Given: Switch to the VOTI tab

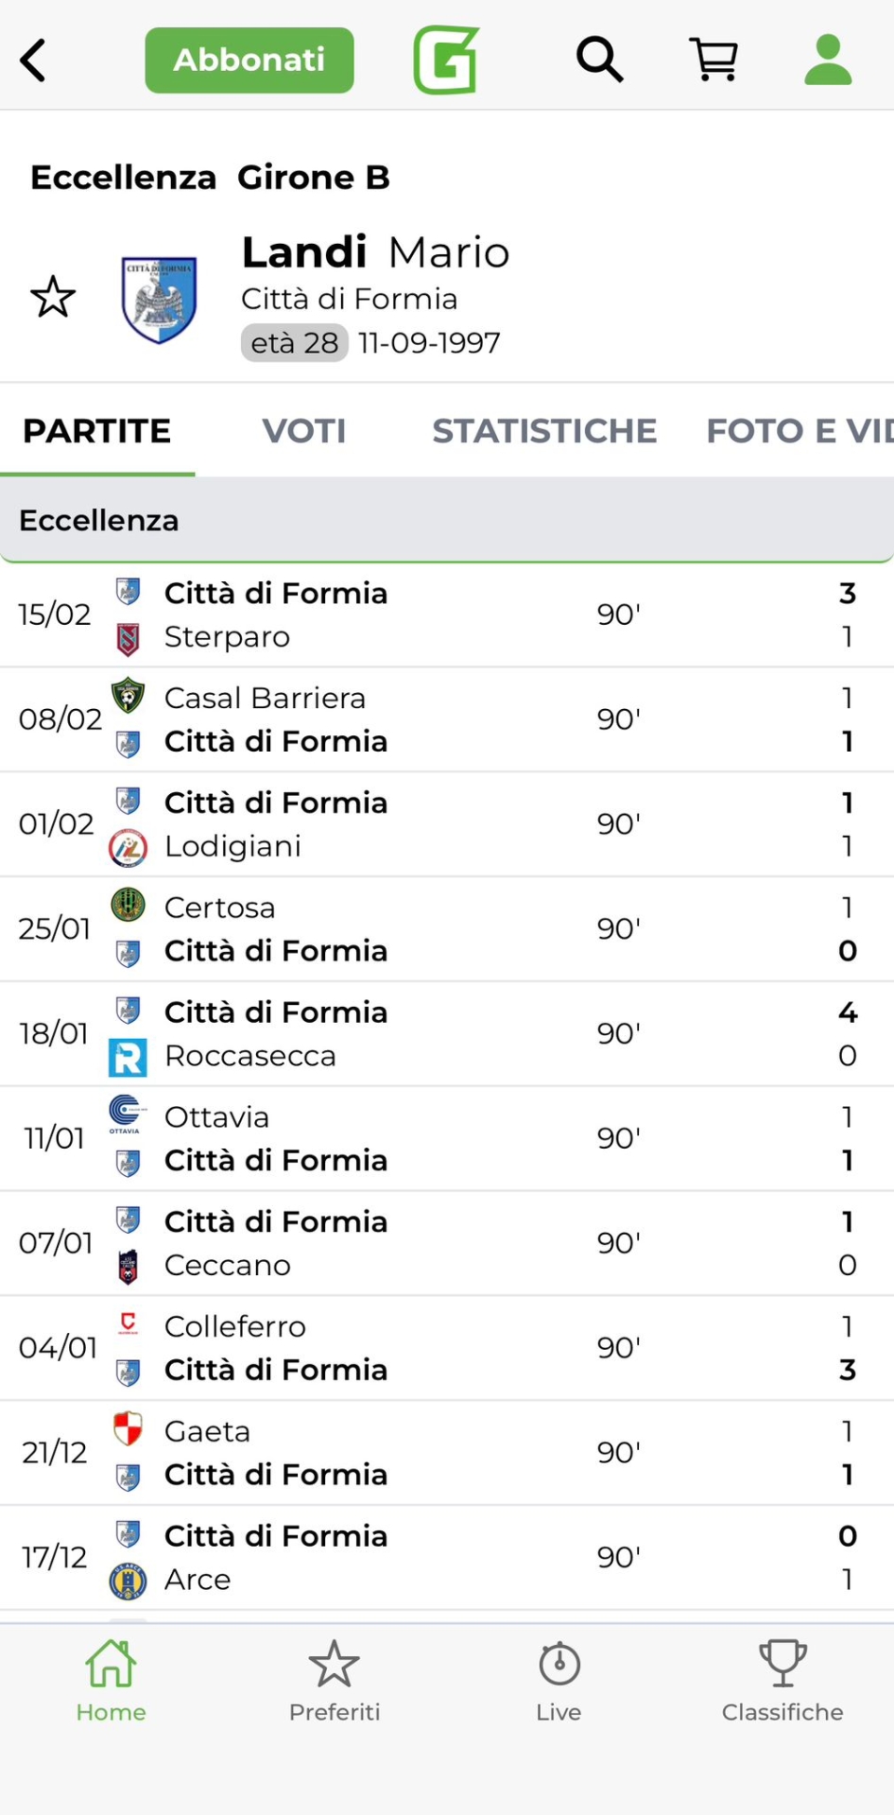Looking at the screenshot, I should pyautogui.click(x=303, y=431).
